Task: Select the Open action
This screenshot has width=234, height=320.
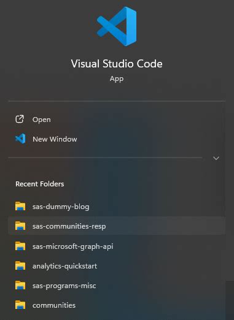Action: [x=117, y=120]
